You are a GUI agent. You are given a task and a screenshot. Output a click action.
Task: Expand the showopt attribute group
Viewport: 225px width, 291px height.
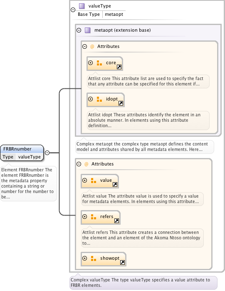point(84,258)
